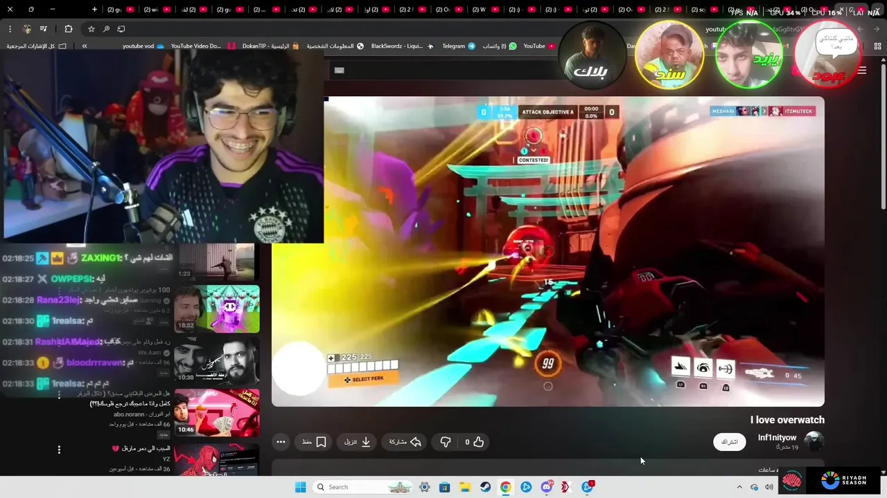Open Chrome three-dot menu
The height and width of the screenshot is (498, 887).
click(10, 29)
